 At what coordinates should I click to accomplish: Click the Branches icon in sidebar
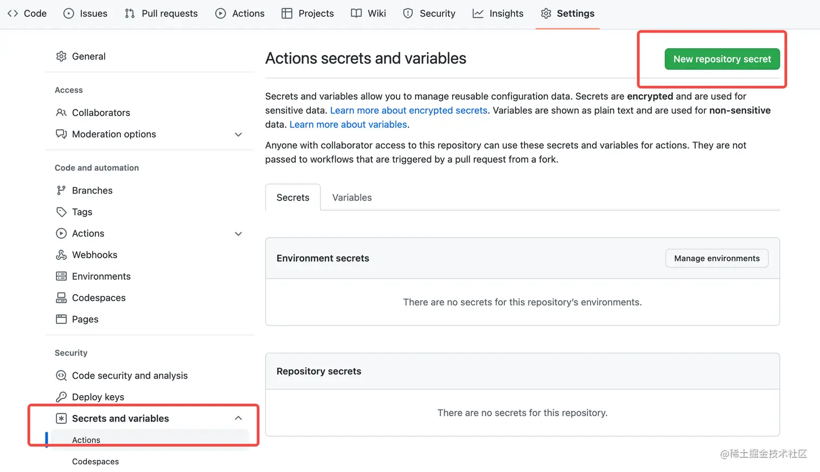tap(61, 190)
